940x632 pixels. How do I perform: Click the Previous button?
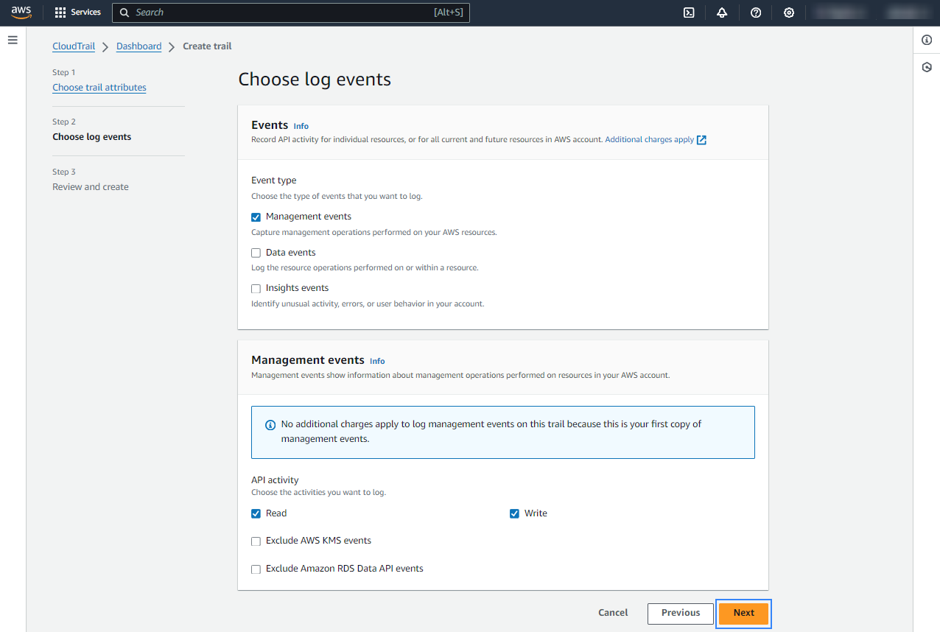(680, 613)
